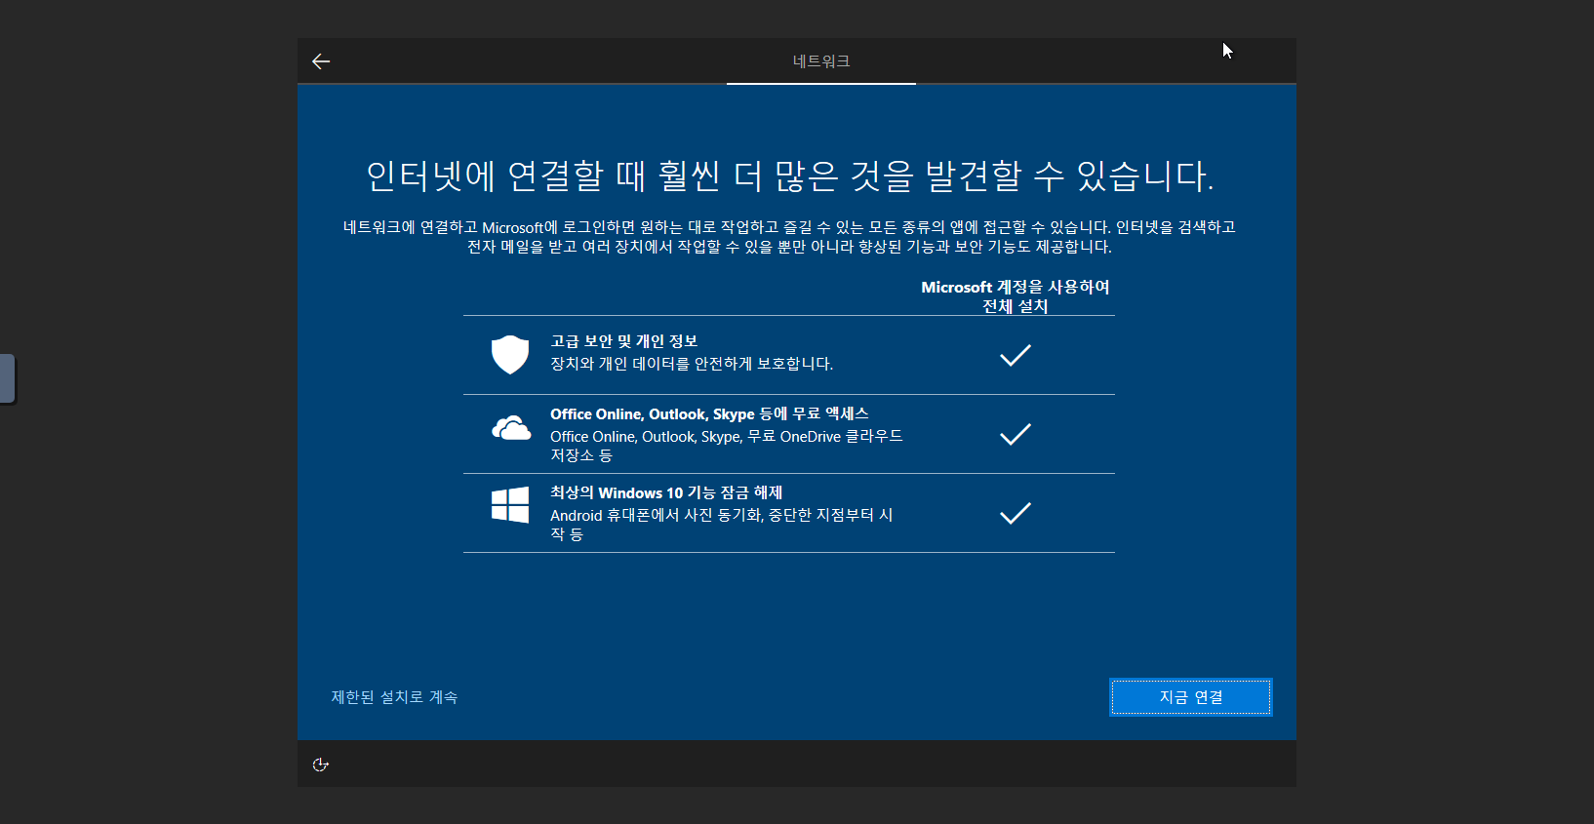The height and width of the screenshot is (824, 1594).
Task: Click the 고급 보안 및 개인 정보 title
Action: (x=624, y=341)
